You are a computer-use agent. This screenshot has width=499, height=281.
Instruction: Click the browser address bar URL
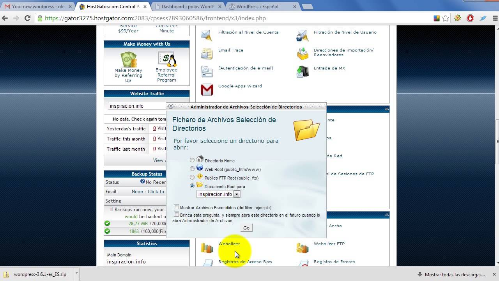click(155, 18)
